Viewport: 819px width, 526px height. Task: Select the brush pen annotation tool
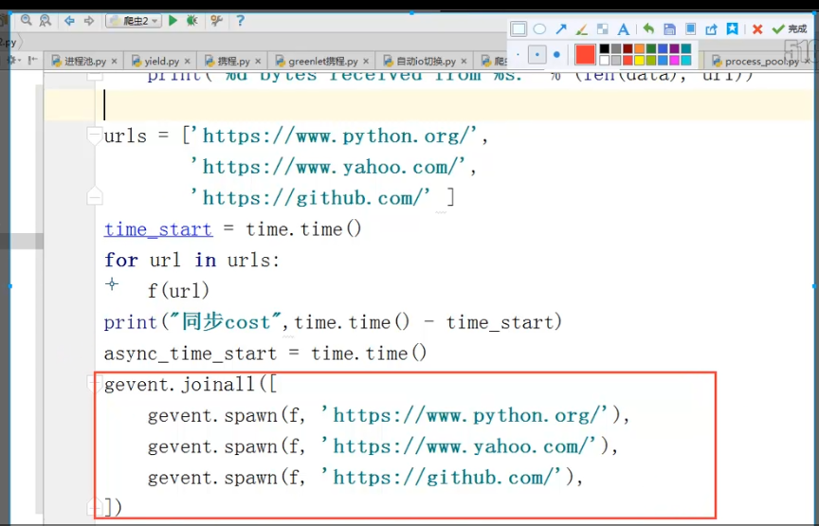[581, 28]
